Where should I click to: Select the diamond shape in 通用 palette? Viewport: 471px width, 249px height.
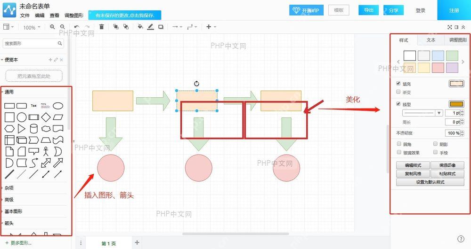[46, 117]
